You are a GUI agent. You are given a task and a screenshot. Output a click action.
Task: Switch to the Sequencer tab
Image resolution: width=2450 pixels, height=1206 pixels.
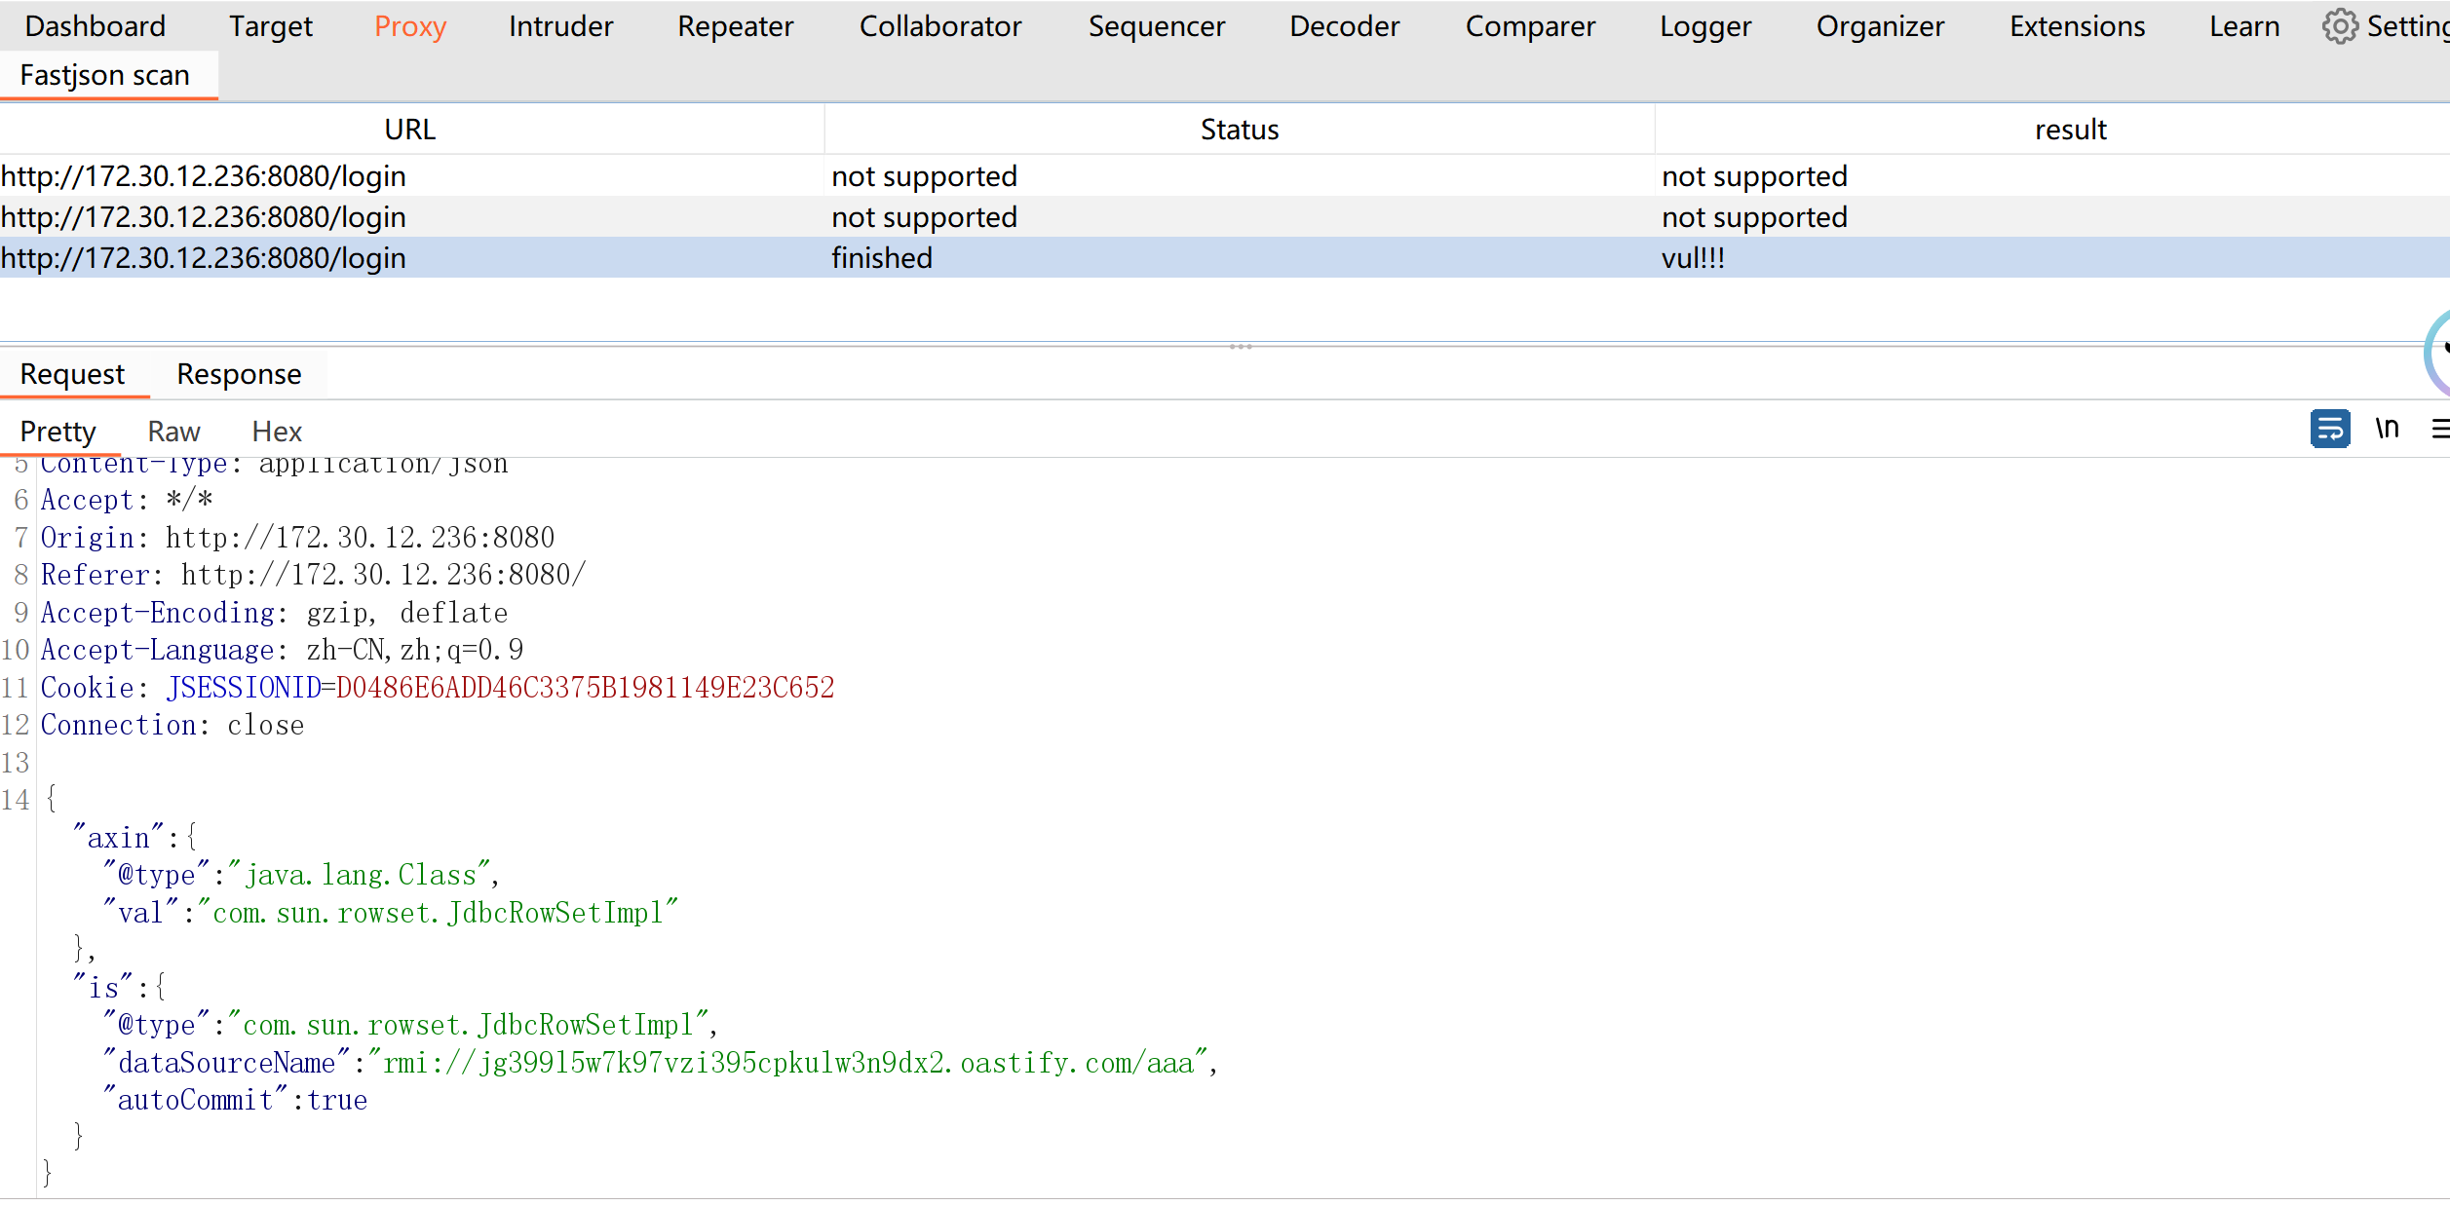(x=1157, y=26)
